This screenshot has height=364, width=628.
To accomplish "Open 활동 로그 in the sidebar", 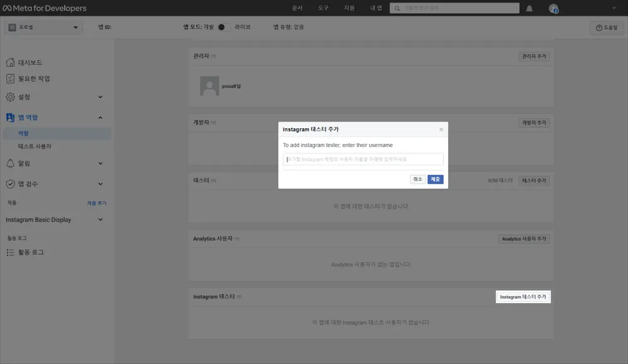I will pyautogui.click(x=31, y=252).
